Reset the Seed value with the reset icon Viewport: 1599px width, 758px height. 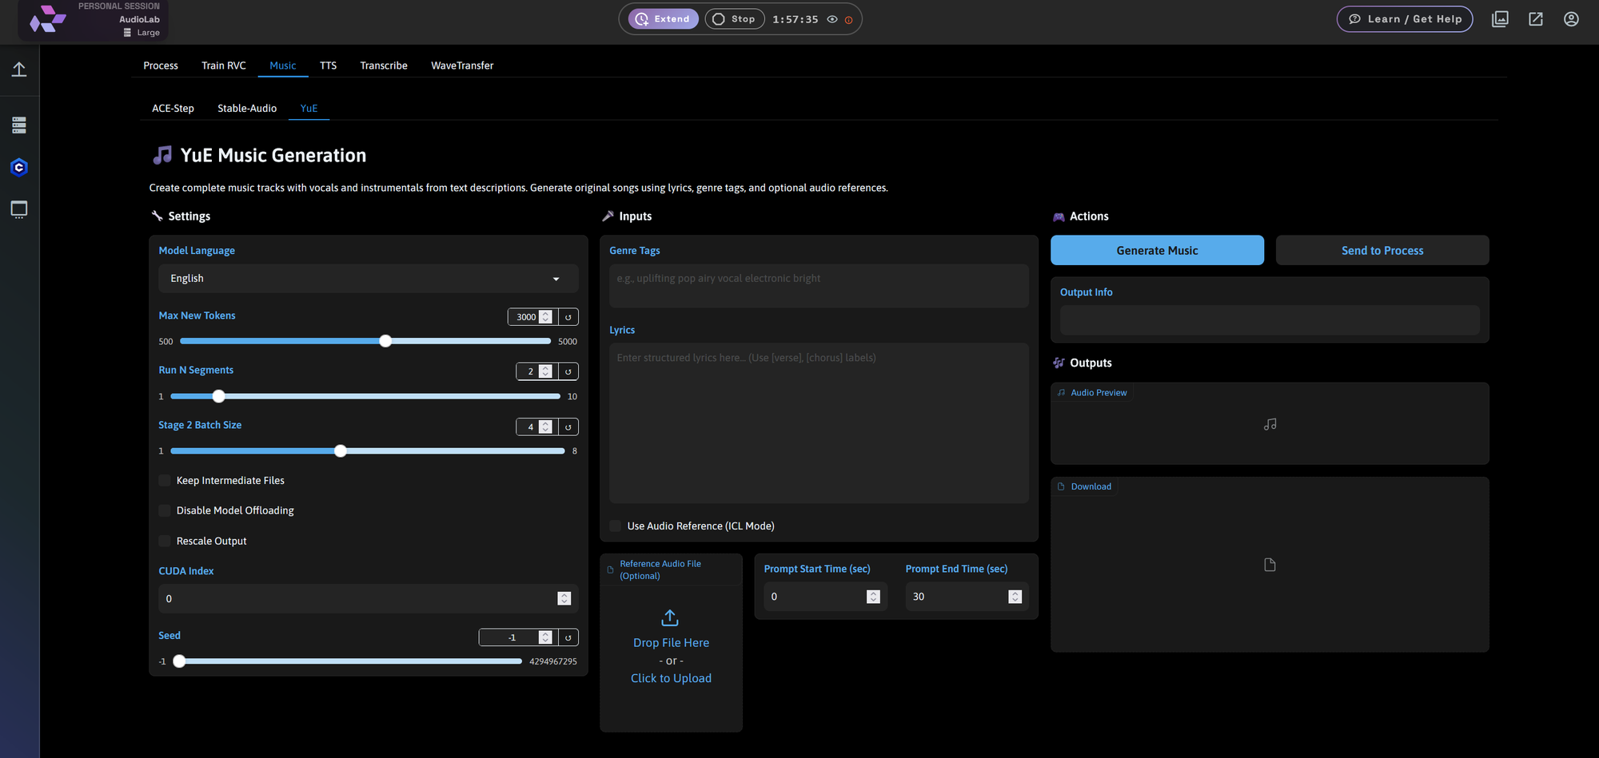[568, 637]
